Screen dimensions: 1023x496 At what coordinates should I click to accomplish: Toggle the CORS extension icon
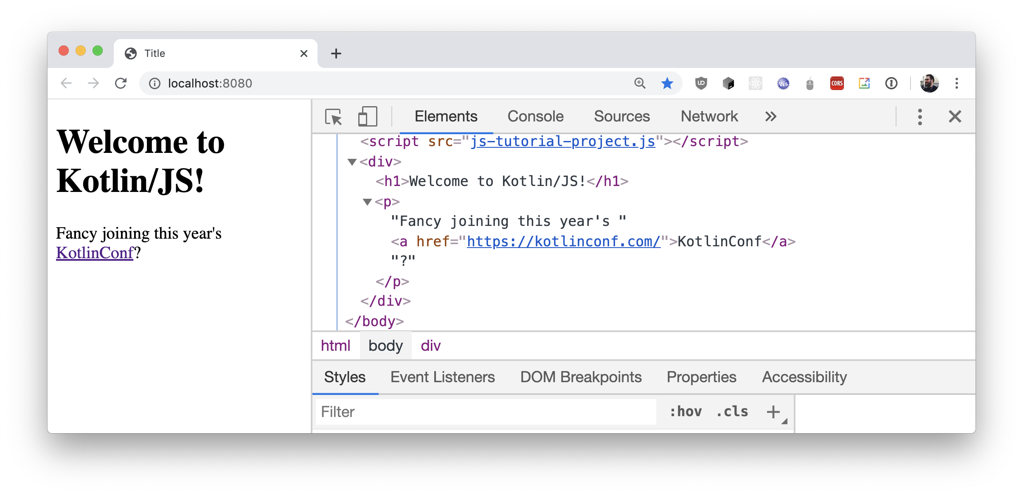click(837, 83)
